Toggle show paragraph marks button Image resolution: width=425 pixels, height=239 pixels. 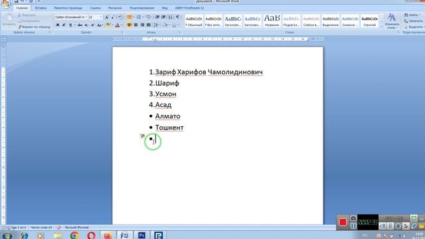177,17
